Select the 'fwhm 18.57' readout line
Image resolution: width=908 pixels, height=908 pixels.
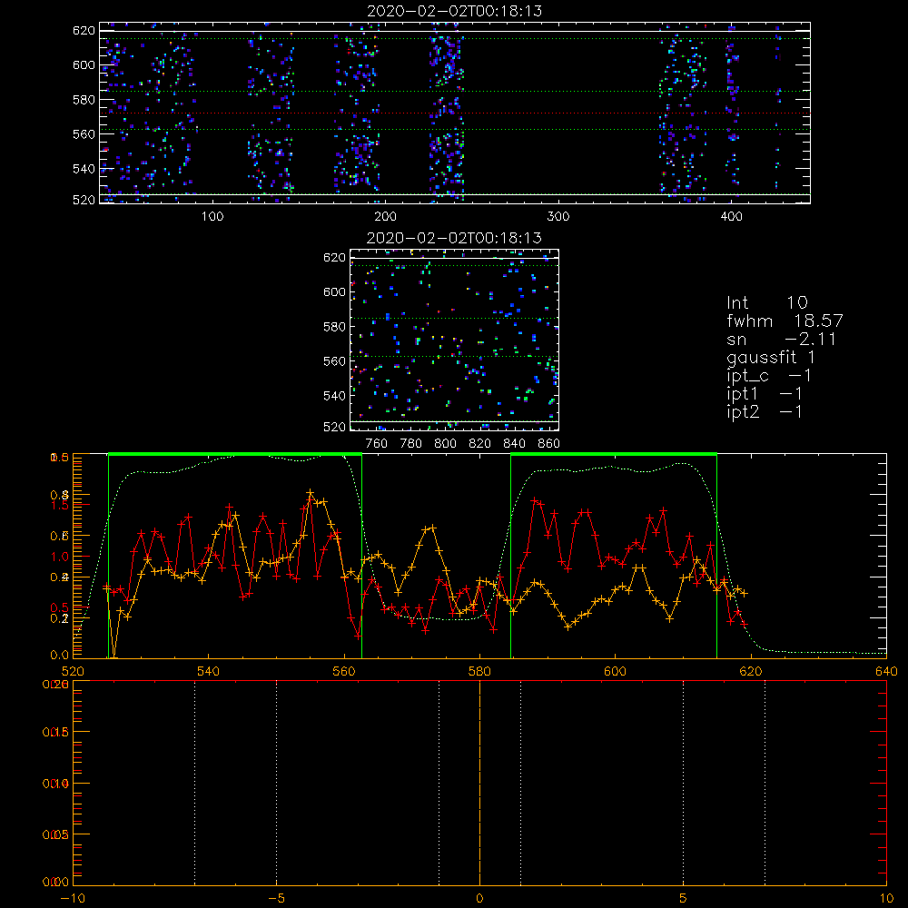785,321
